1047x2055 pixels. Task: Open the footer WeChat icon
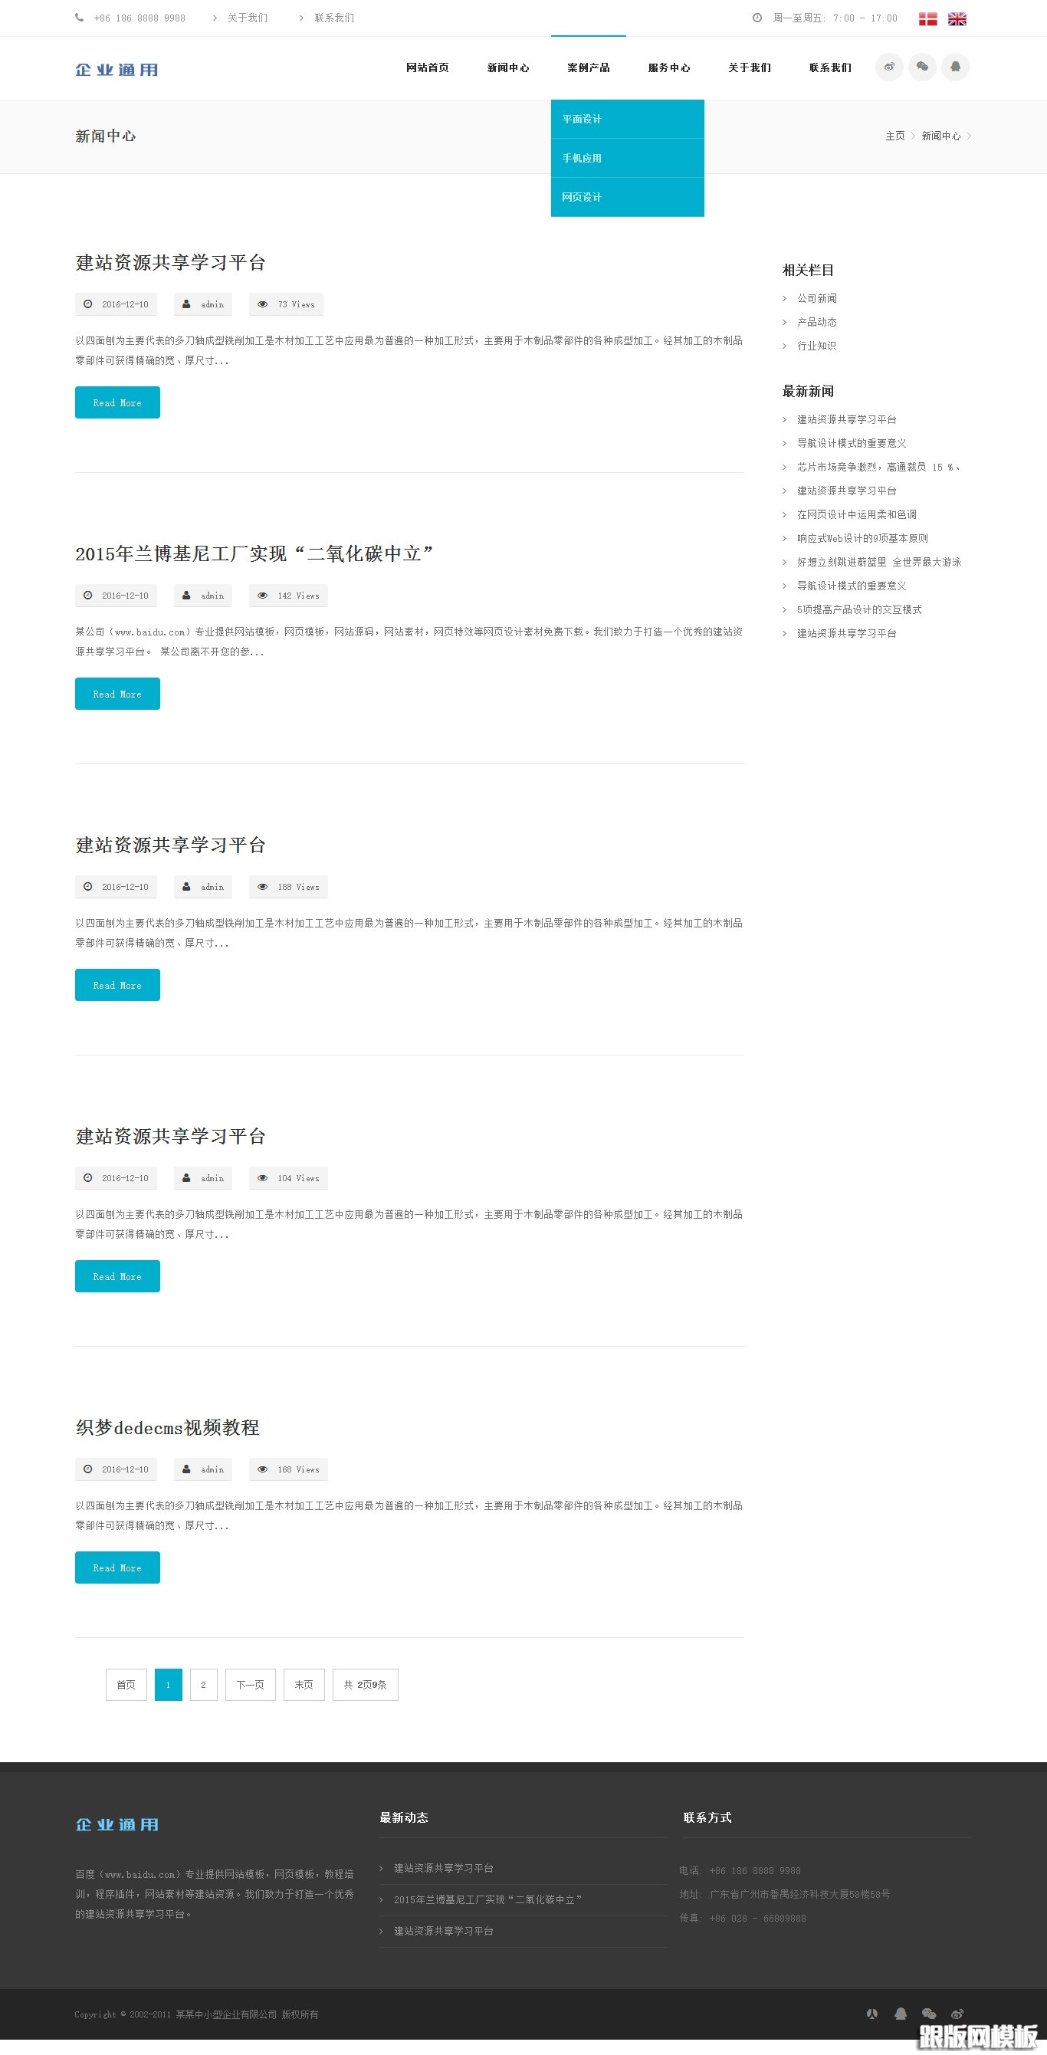928,2014
